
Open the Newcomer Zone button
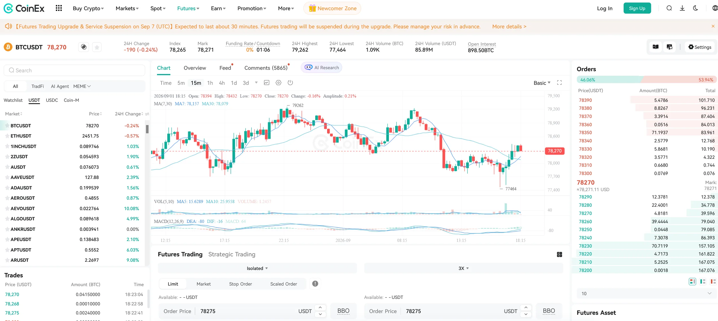click(x=332, y=8)
